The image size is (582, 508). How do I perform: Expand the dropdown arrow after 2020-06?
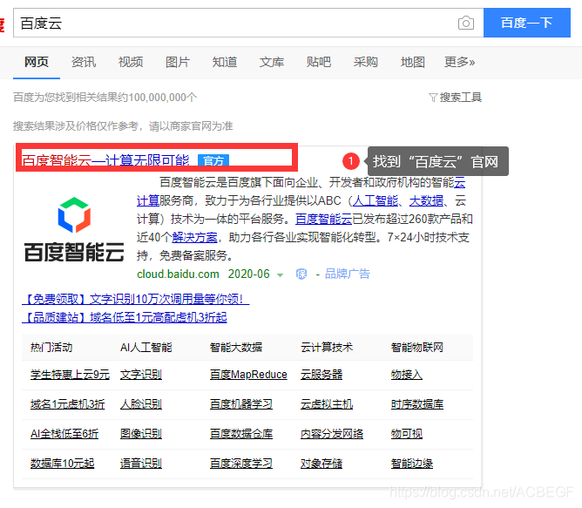click(281, 275)
